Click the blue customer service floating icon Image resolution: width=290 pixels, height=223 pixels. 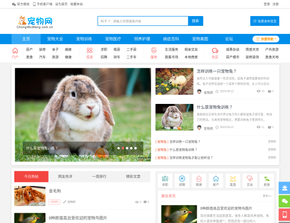(x=285, y=188)
